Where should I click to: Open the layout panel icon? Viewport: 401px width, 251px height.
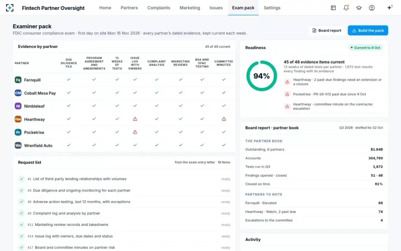(333, 8)
